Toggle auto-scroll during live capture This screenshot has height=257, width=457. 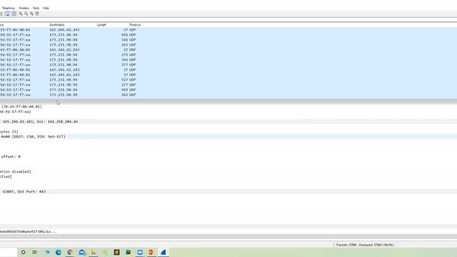pyautogui.click(x=7, y=14)
